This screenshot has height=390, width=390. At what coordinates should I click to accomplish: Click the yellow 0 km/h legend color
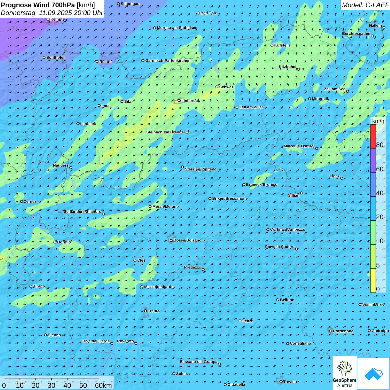coord(373,281)
